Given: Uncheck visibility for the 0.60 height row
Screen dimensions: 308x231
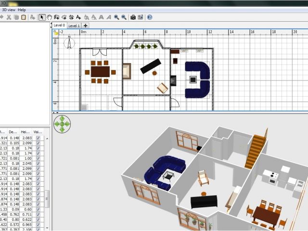Looking at the screenshot, I should [38, 209].
